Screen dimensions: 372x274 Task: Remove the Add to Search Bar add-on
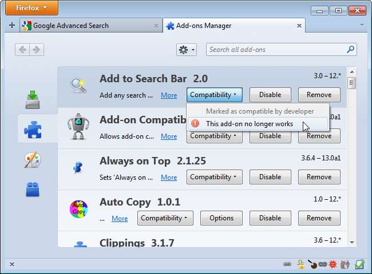coord(319,95)
